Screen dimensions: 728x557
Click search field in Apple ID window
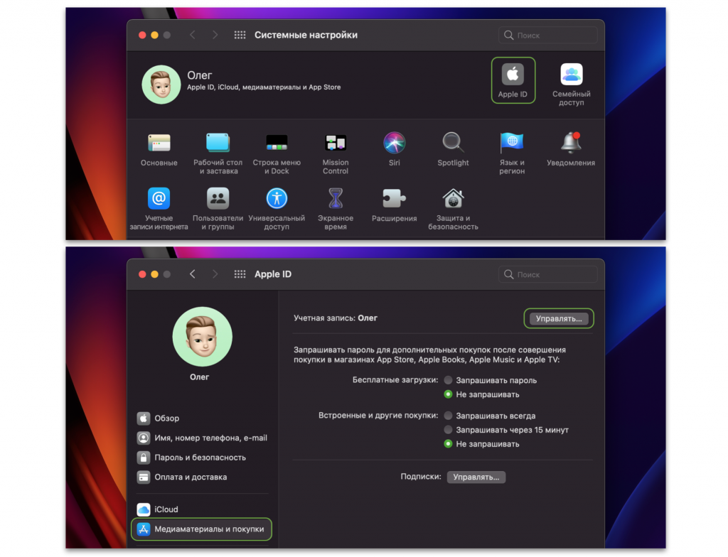click(x=548, y=275)
